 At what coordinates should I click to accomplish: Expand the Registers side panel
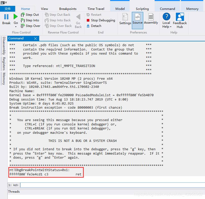(x=4, y=64)
